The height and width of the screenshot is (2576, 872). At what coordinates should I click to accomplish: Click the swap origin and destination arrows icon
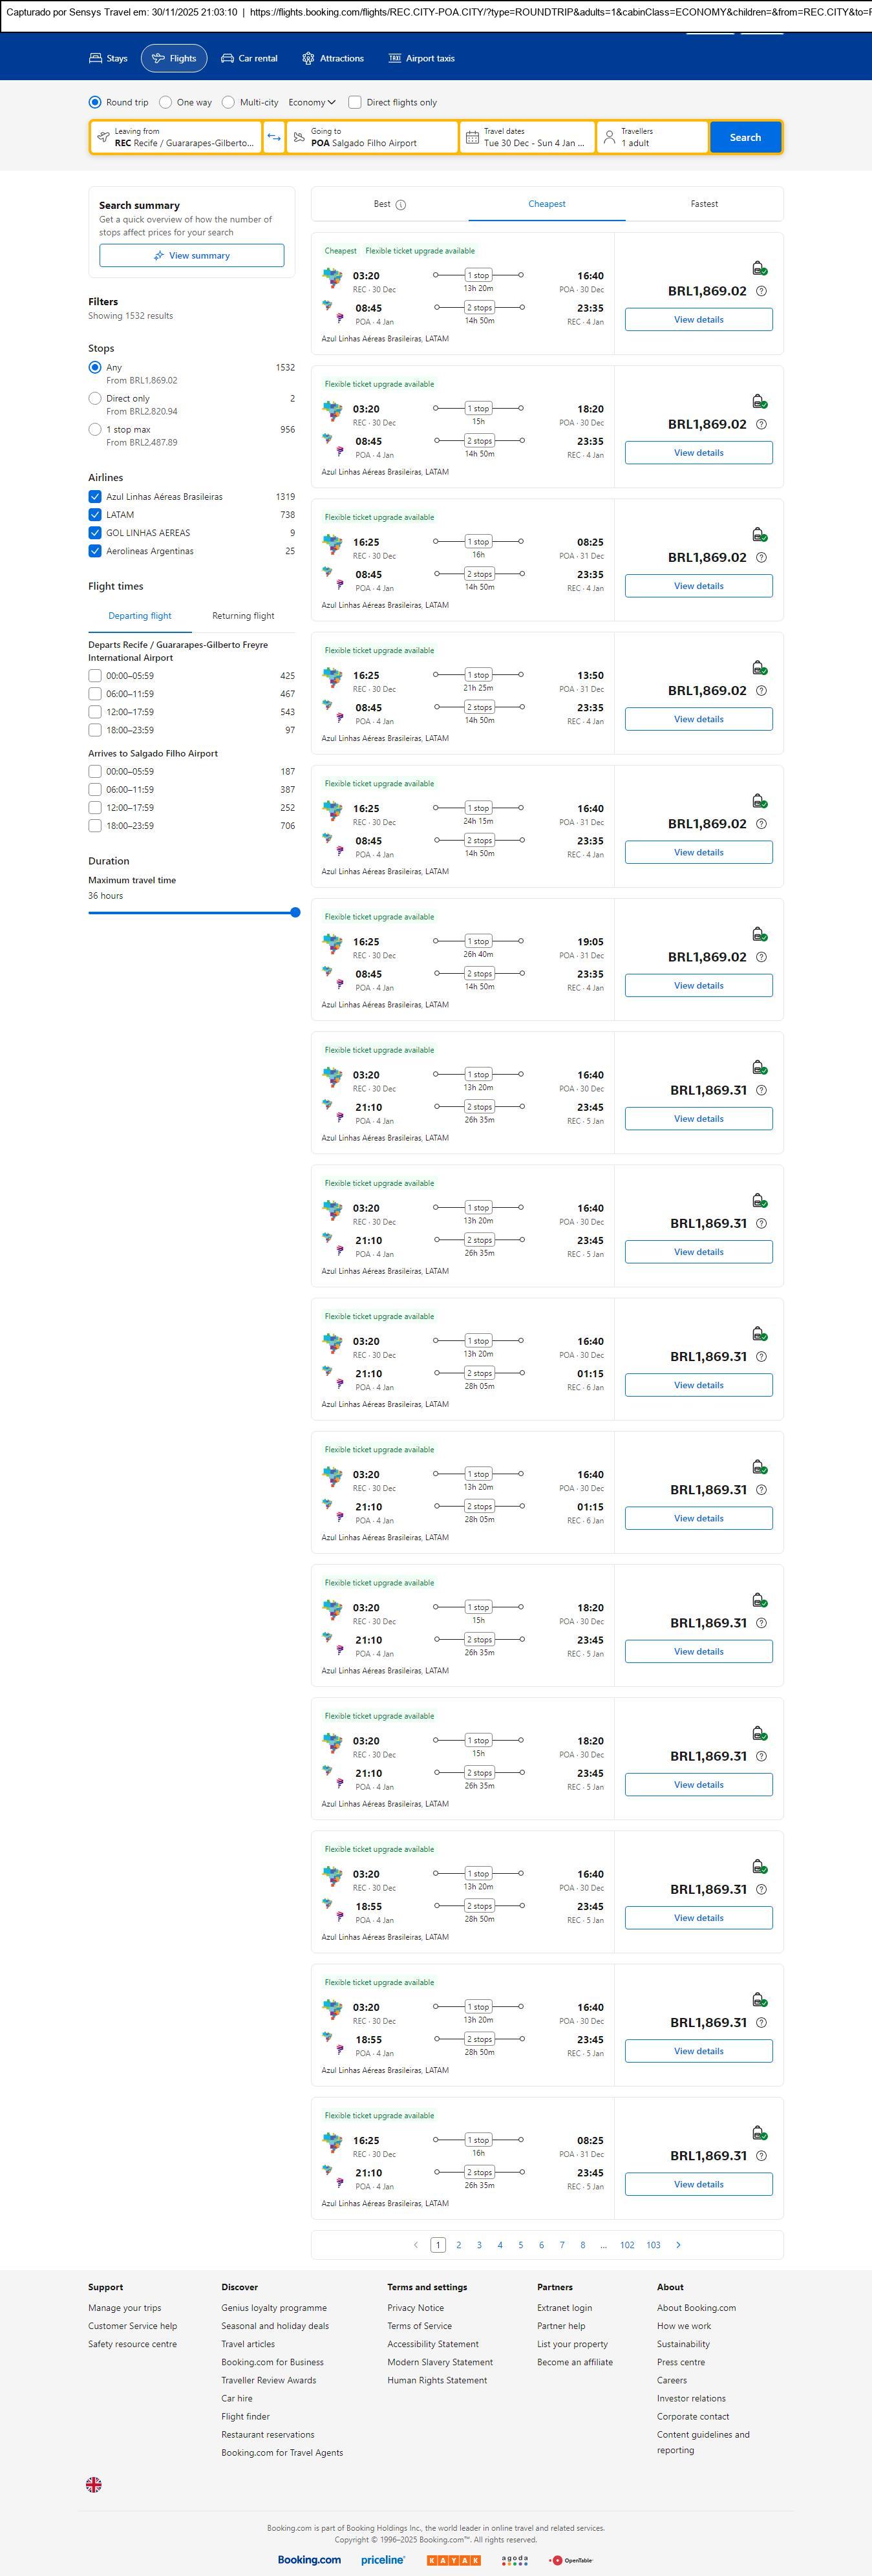click(274, 137)
